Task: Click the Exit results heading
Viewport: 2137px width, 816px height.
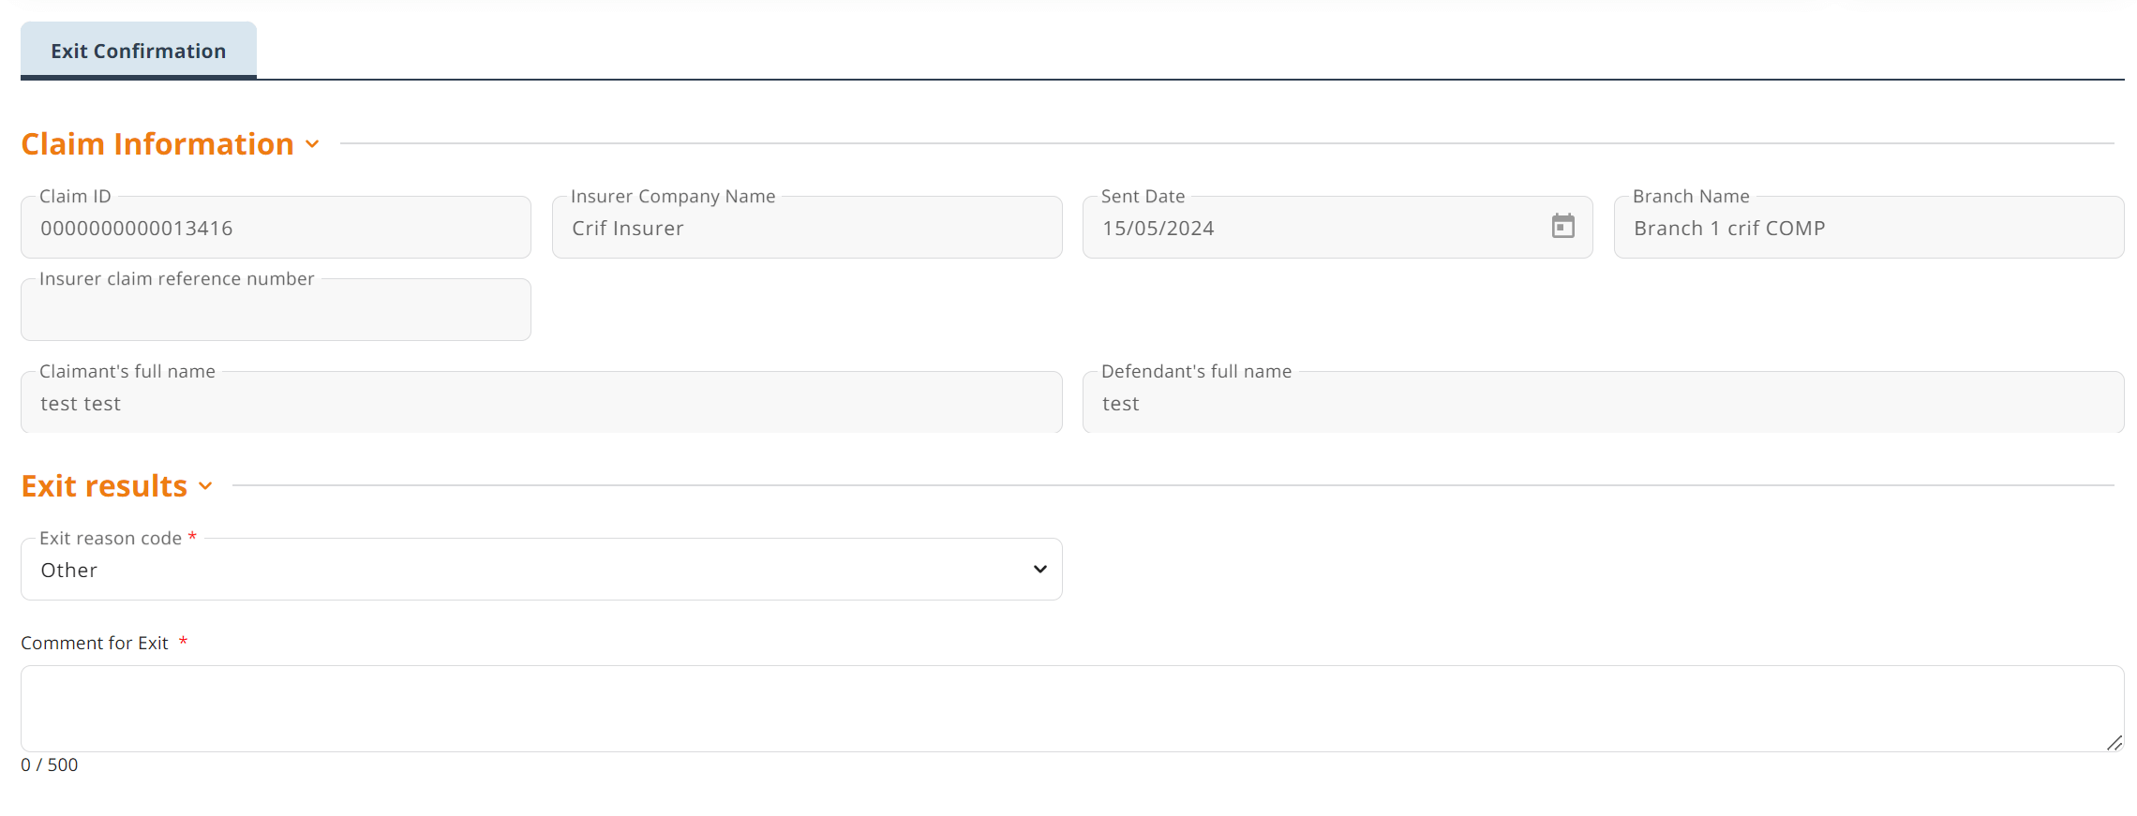Action: point(104,486)
